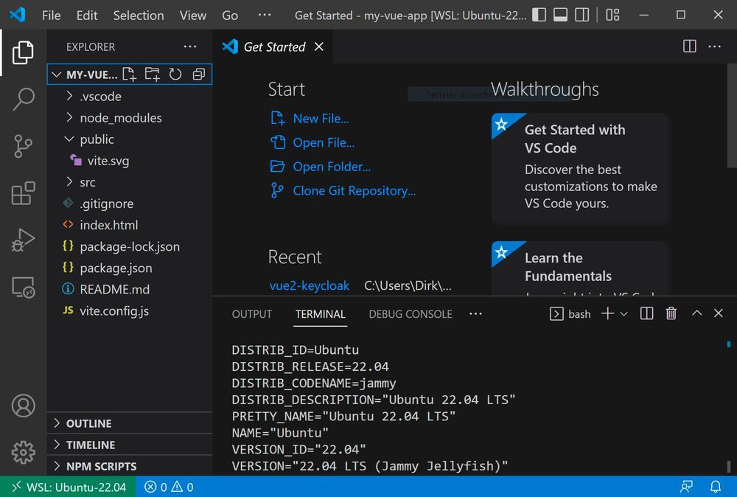Open Run and Debug view

pyautogui.click(x=23, y=240)
